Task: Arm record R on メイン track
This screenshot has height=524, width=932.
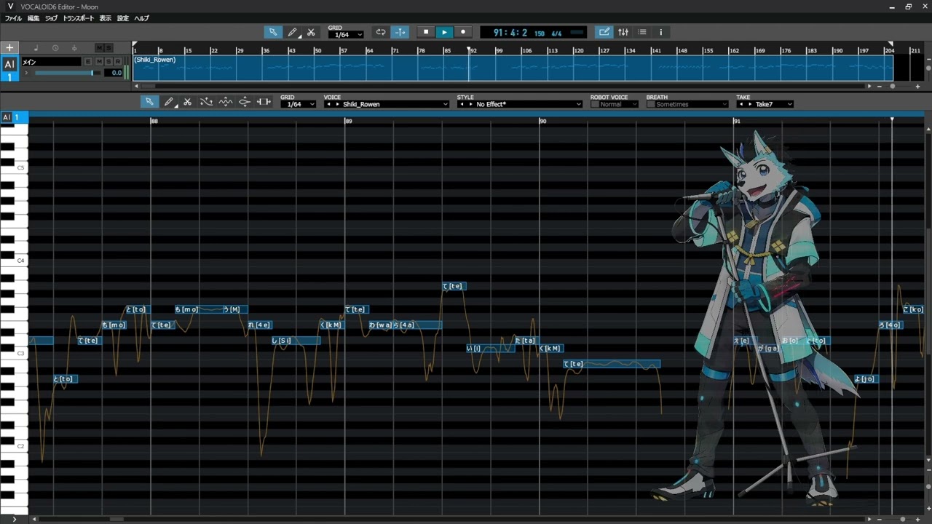Action: pyautogui.click(x=118, y=62)
